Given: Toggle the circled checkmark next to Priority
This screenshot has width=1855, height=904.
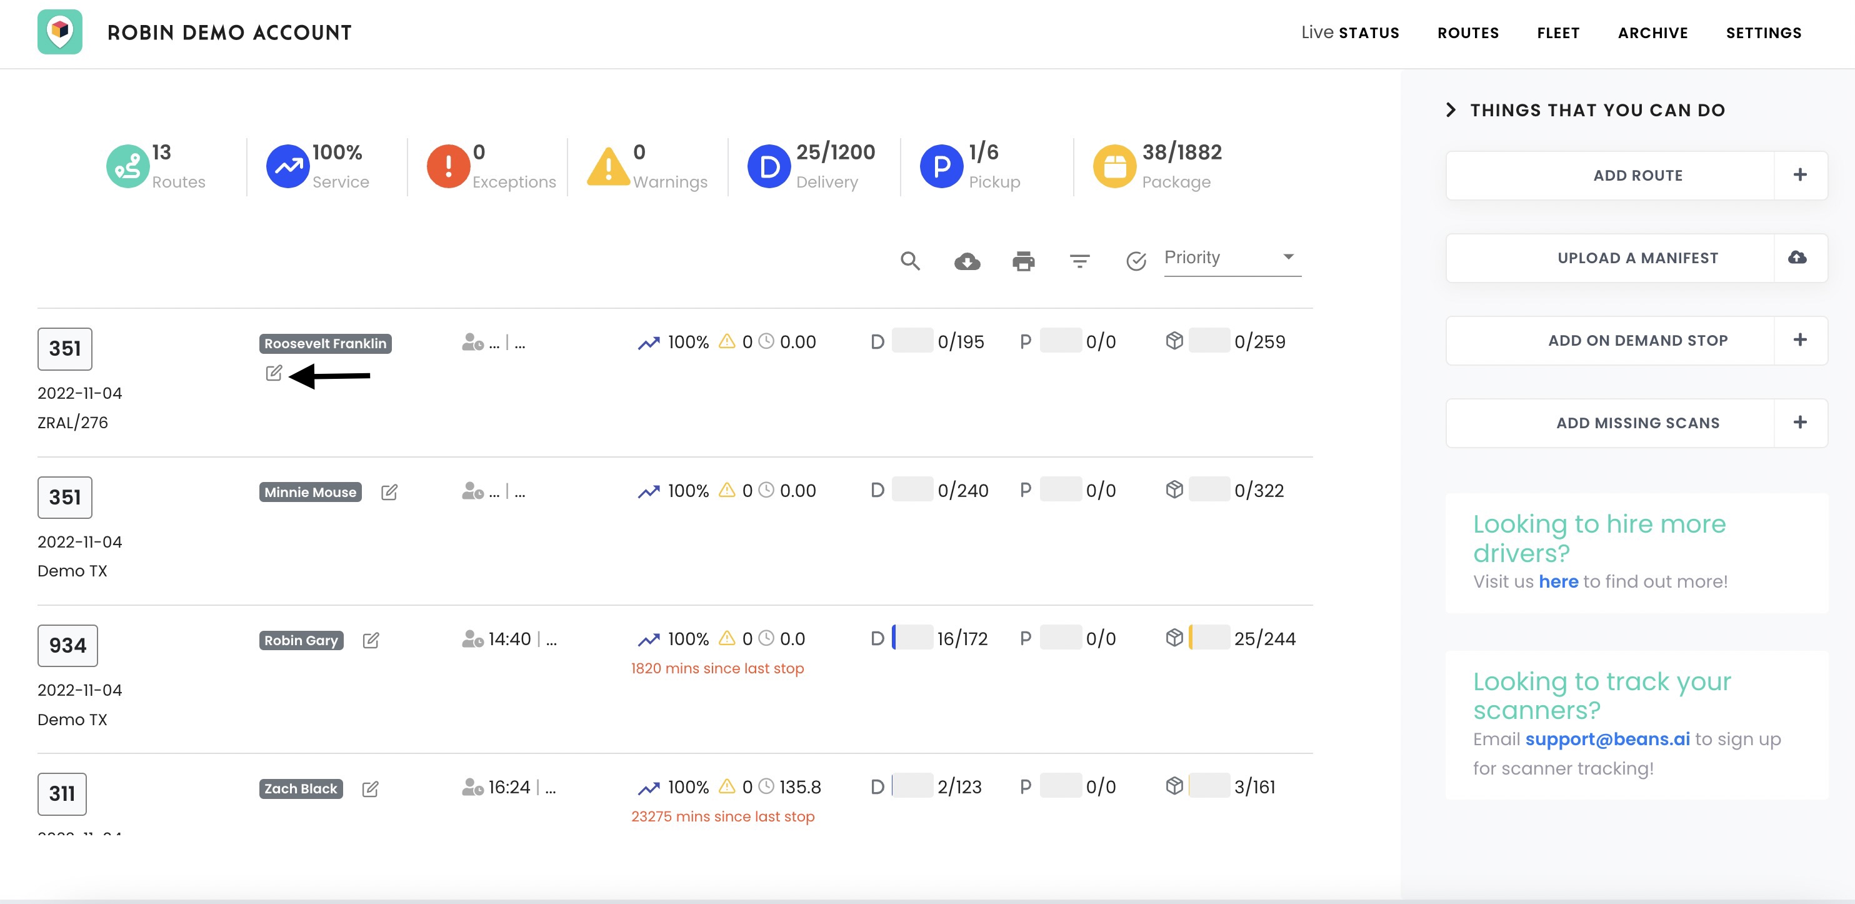Looking at the screenshot, I should pyautogui.click(x=1136, y=261).
